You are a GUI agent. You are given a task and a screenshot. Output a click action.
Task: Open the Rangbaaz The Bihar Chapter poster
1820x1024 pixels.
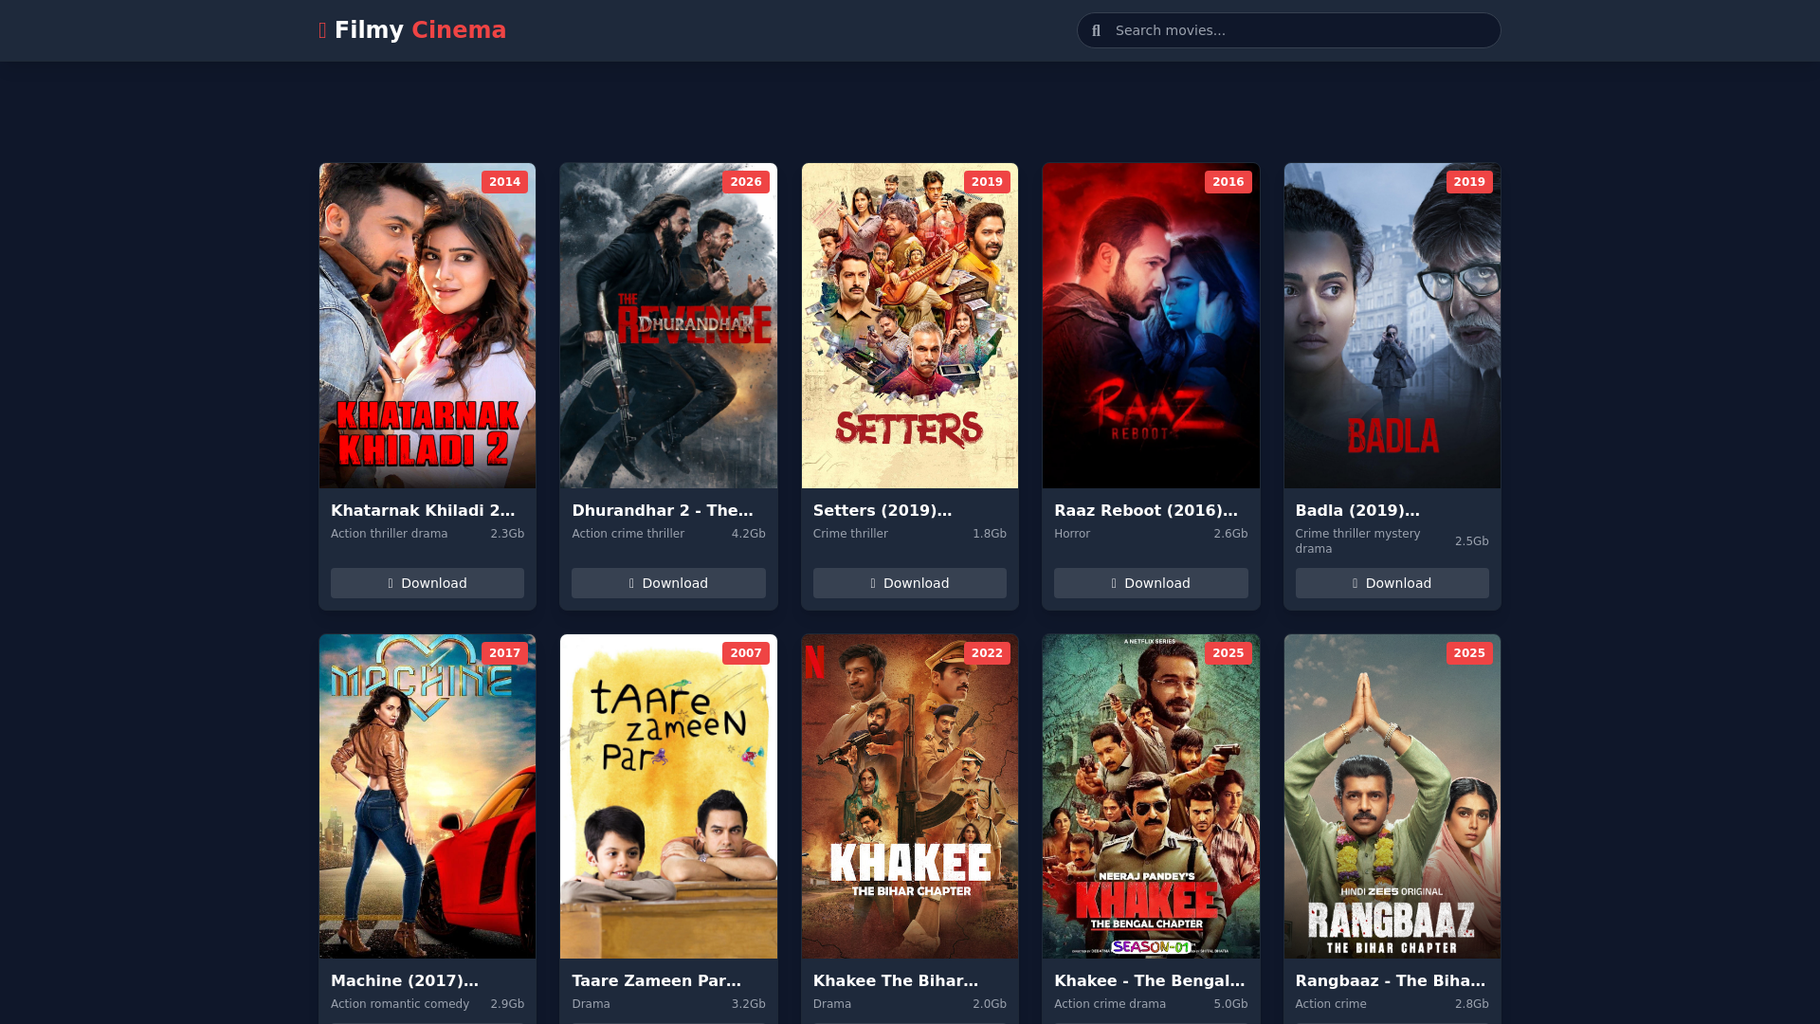click(x=1392, y=796)
